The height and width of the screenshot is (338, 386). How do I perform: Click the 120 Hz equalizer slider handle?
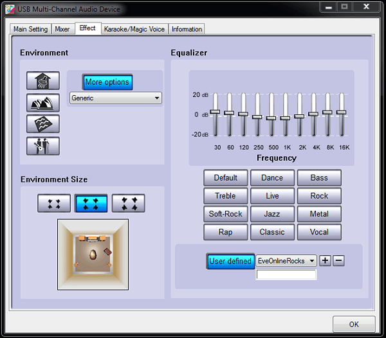(243, 114)
